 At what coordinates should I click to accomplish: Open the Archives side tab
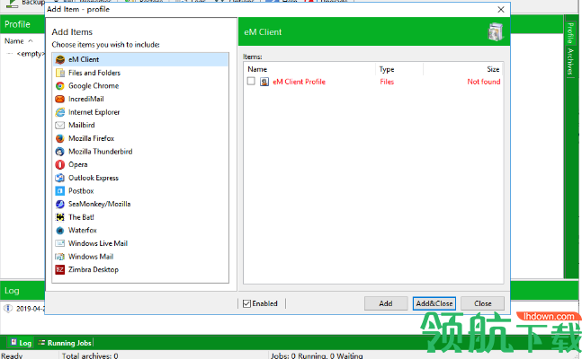point(569,61)
